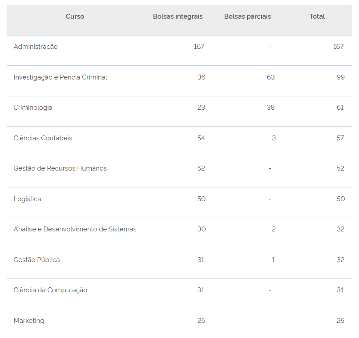Click the Ciências Contábeis course name

click(43, 138)
